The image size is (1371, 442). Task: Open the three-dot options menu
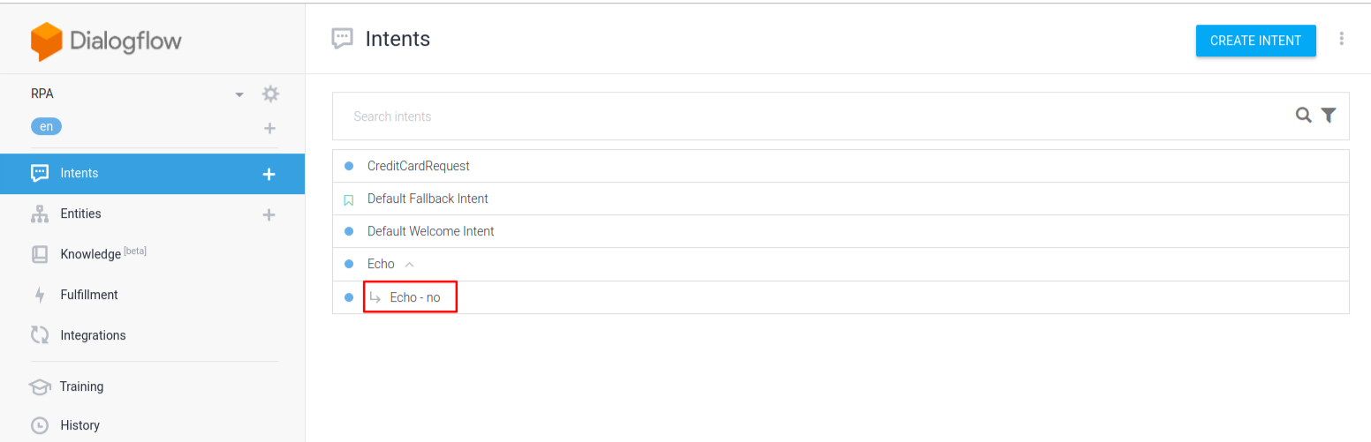[x=1342, y=39]
